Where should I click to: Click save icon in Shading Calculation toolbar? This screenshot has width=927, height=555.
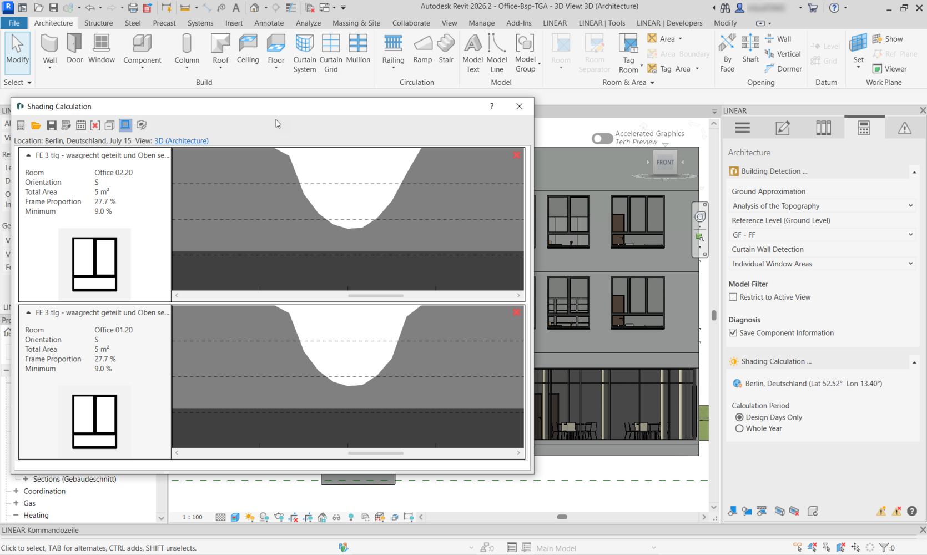[51, 125]
